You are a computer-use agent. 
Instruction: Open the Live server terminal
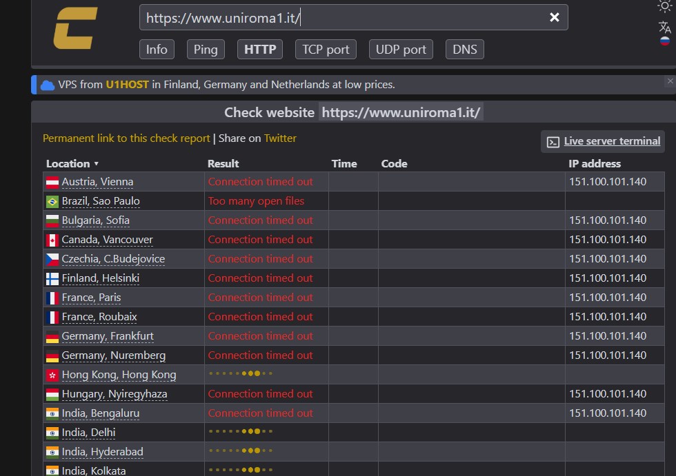click(611, 141)
